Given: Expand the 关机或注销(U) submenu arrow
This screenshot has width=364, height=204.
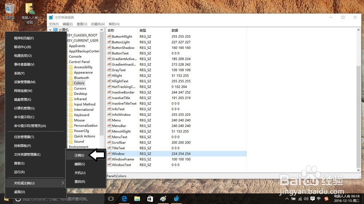Looking at the screenshot, I should [x=63, y=183].
